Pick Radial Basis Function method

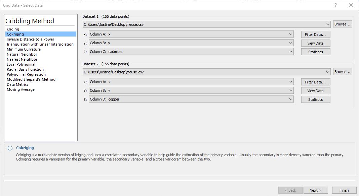coord(25,69)
